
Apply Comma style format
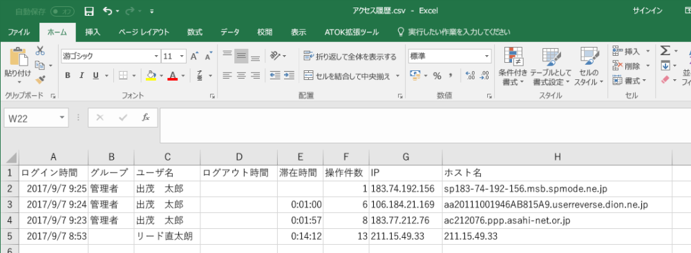(451, 76)
